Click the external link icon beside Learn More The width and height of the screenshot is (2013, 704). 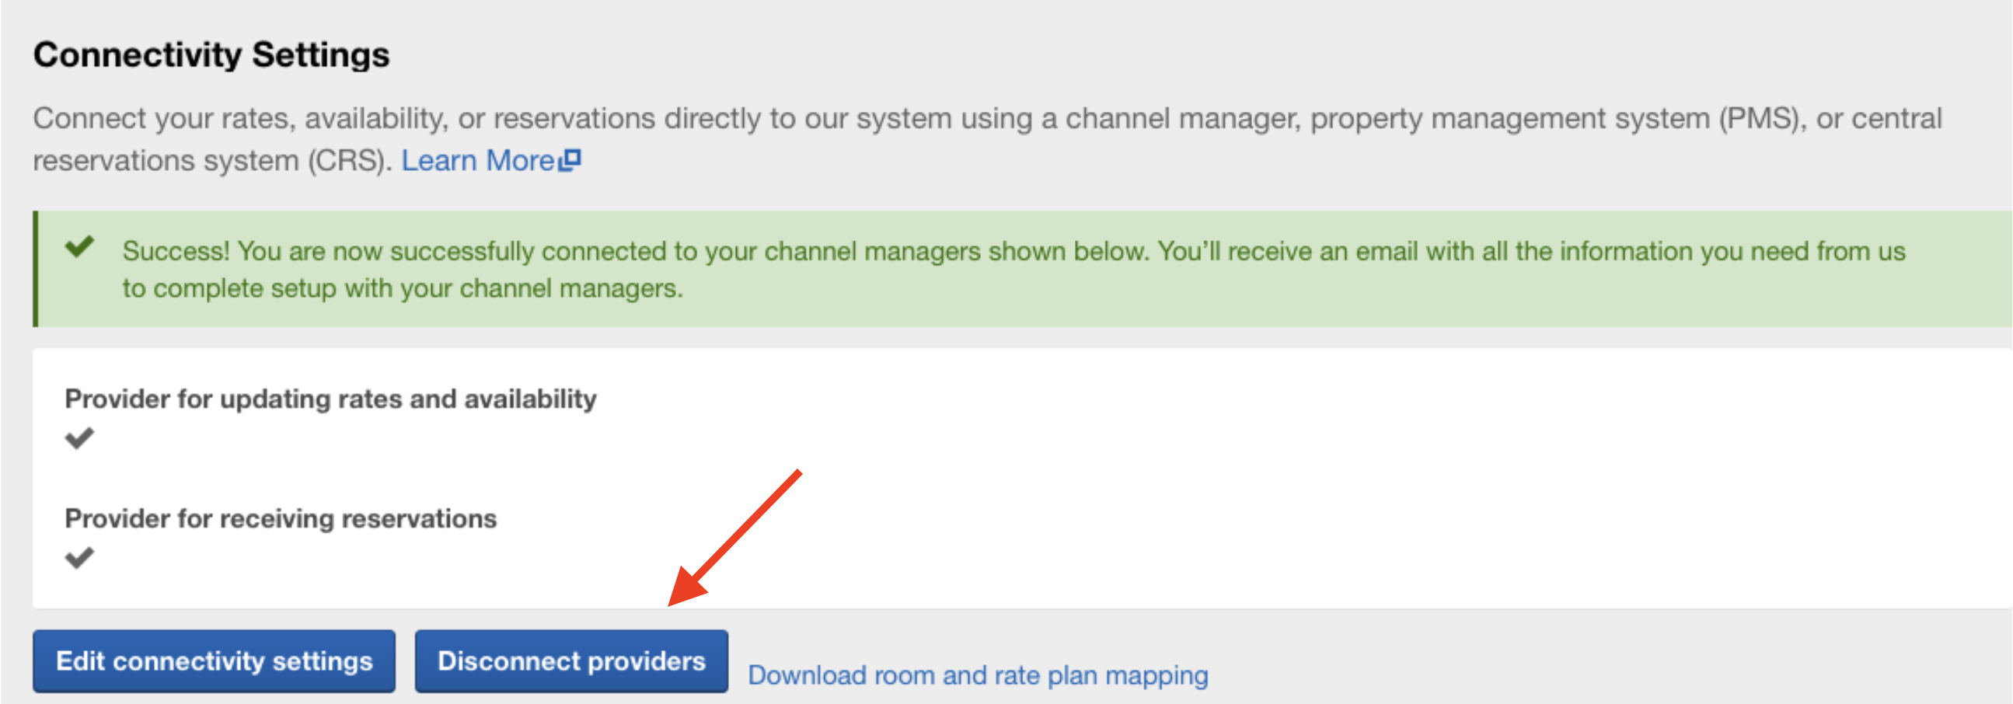pos(571,159)
